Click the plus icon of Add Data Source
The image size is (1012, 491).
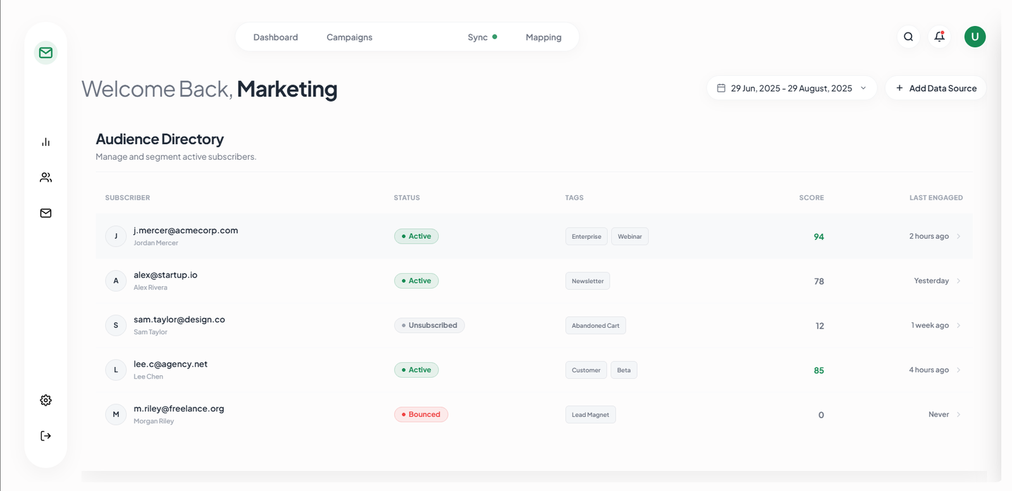coord(899,88)
